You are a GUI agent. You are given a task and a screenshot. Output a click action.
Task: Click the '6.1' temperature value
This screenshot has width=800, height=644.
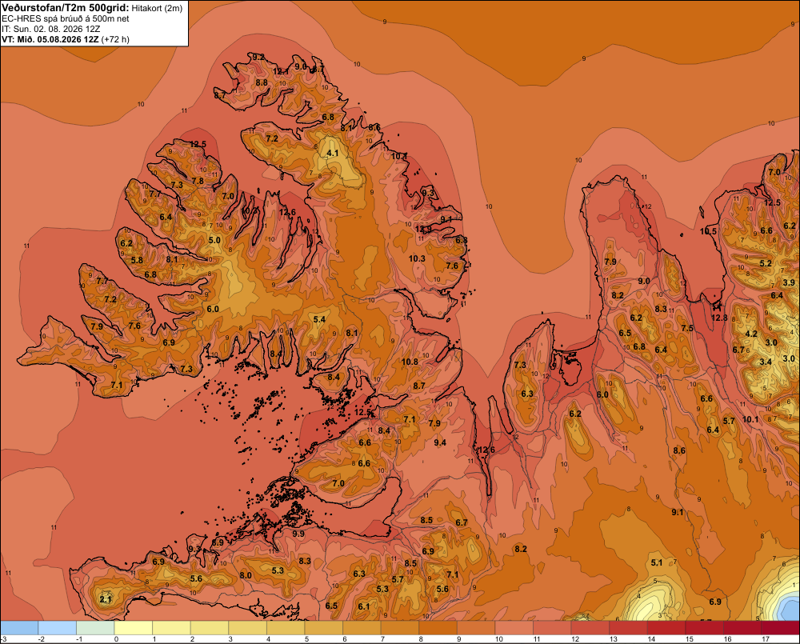(364, 606)
